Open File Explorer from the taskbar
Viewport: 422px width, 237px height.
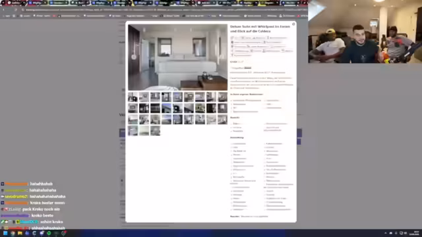[x=20, y=233]
